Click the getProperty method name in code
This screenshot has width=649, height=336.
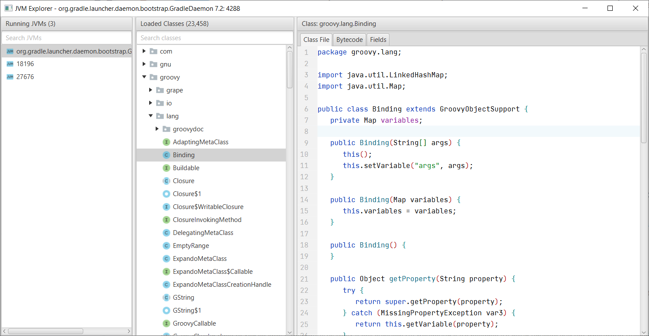coord(412,279)
